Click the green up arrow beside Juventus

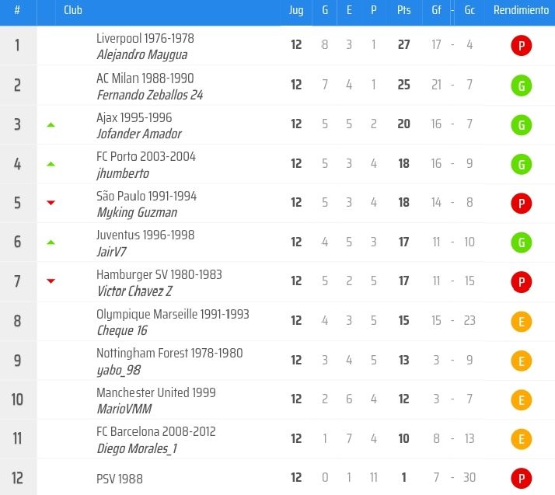(51, 242)
